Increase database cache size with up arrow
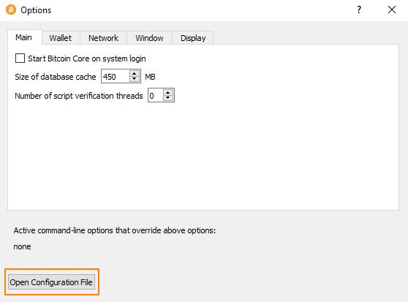This screenshot has height=302, width=408. coord(135,73)
